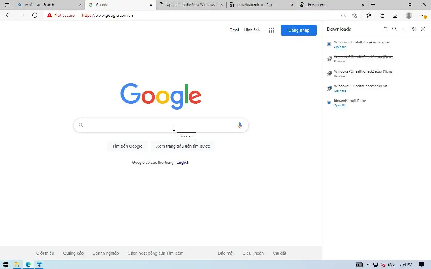The height and width of the screenshot is (269, 431).
Task: Open Quảng cáo footer link
Action: (73, 253)
